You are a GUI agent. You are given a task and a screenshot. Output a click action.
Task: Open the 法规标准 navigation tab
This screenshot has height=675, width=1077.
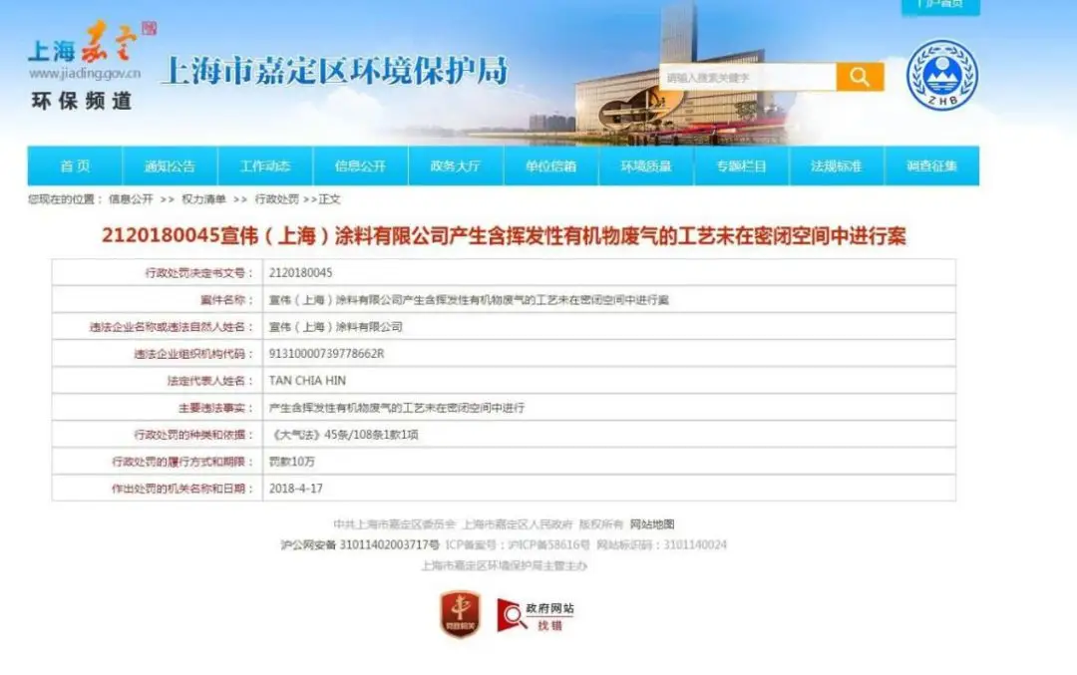pos(837,167)
